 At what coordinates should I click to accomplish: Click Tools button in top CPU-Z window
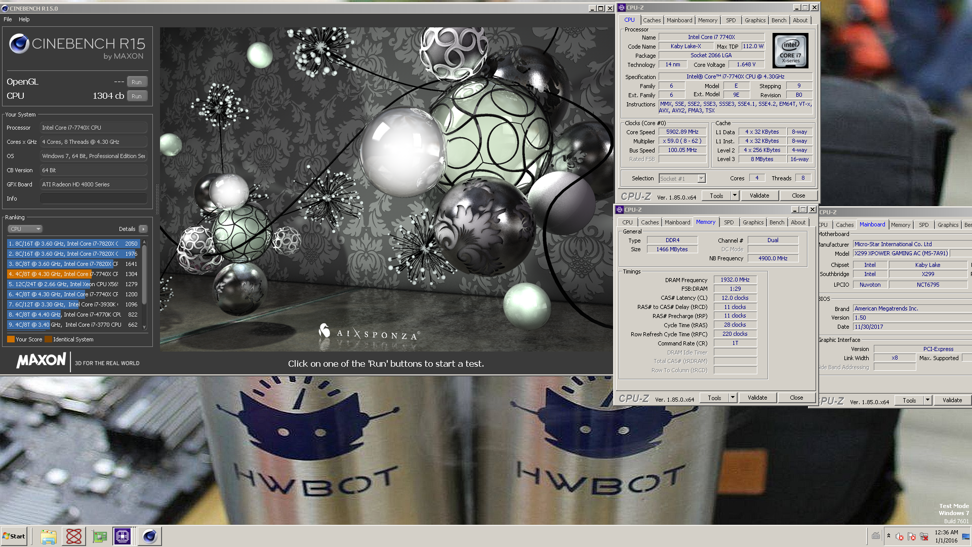coord(716,196)
